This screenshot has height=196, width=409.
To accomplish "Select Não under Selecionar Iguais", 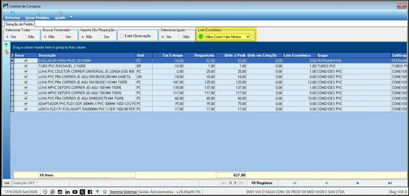I will (183, 37).
